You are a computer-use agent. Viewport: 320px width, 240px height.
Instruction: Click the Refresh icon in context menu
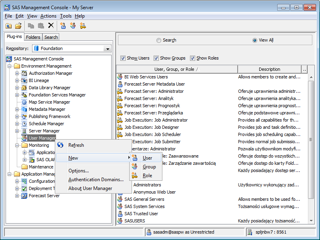pyautogui.click(x=60, y=145)
